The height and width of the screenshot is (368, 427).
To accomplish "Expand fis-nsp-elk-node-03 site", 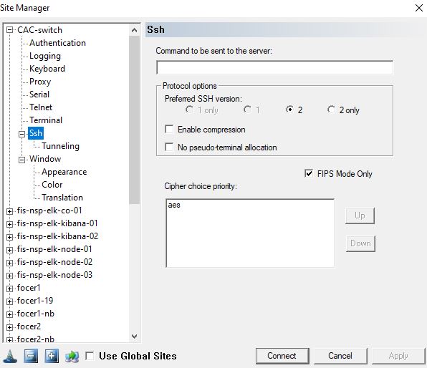I will click(9, 276).
